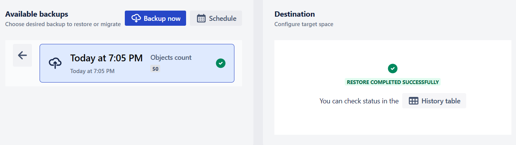This screenshot has width=516, height=145.
Task: Click the Configure target space subtitle
Action: tap(304, 24)
